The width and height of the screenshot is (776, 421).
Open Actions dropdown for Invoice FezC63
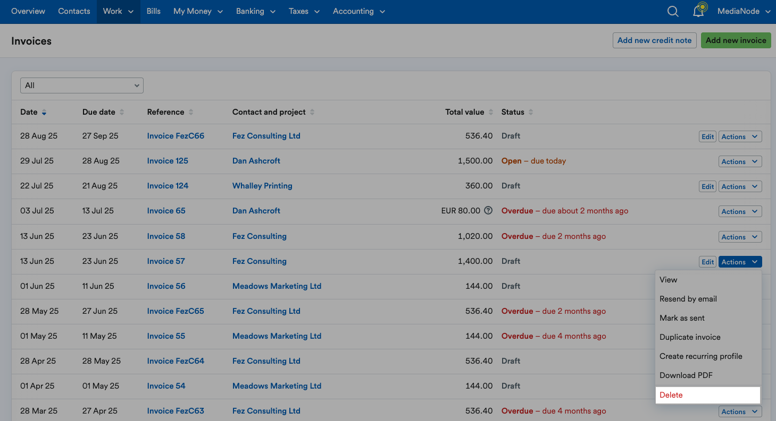pyautogui.click(x=740, y=412)
